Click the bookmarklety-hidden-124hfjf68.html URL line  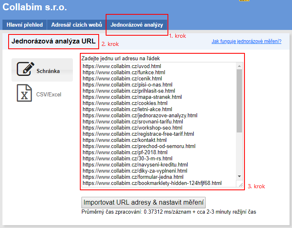pyautogui.click(x=152, y=183)
